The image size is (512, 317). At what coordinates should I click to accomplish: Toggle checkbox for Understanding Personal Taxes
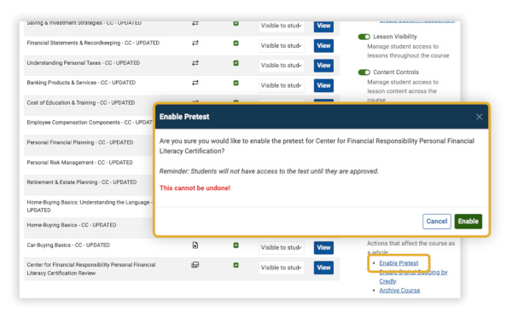tap(236, 63)
